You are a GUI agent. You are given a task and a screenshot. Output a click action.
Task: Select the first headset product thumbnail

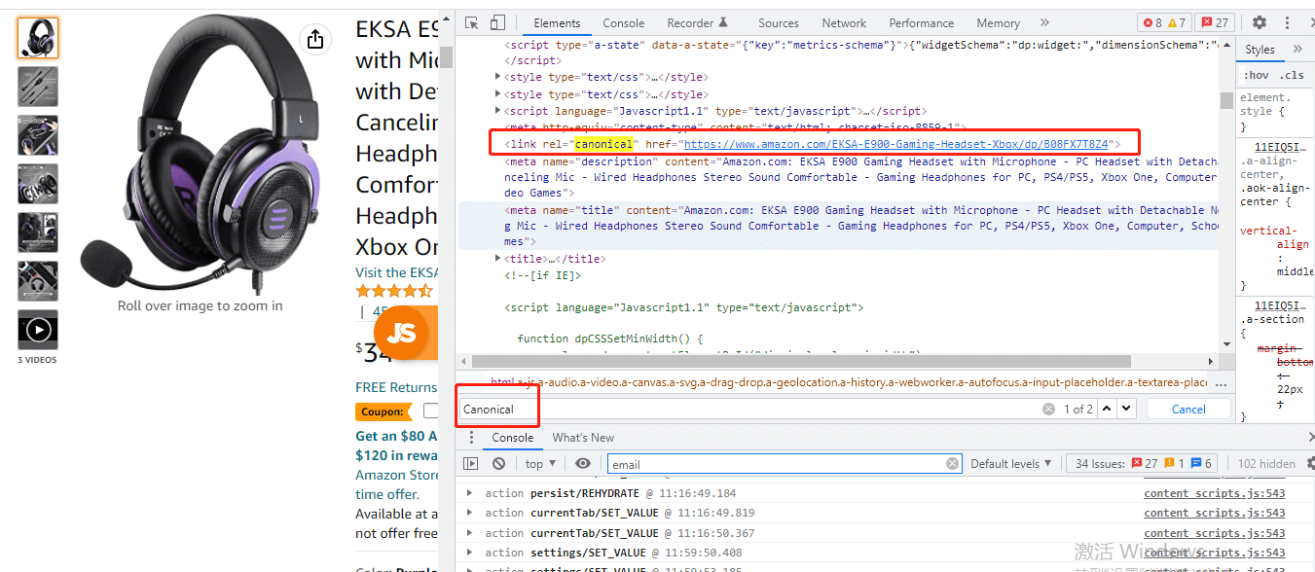point(38,38)
